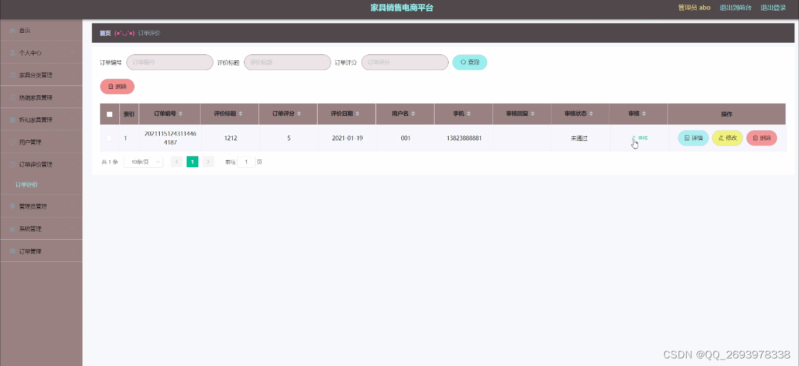
Task: Click 退出到前台 link in header
Action: (735, 8)
